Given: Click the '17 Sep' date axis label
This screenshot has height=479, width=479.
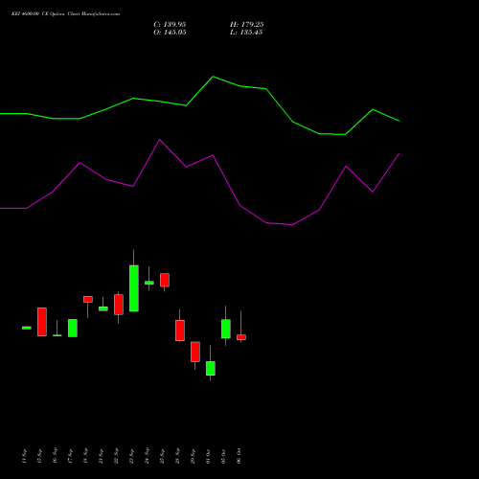Looking at the screenshot, I should point(71,456).
